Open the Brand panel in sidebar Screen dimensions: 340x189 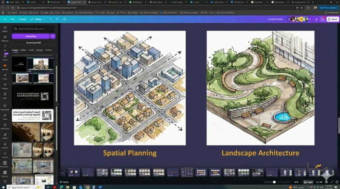pos(5,58)
